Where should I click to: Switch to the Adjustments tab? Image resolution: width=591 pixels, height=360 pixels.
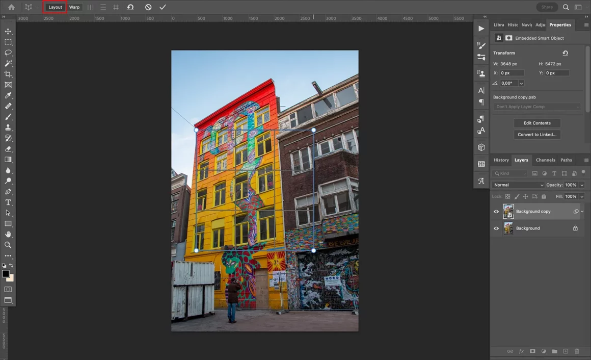click(x=540, y=25)
